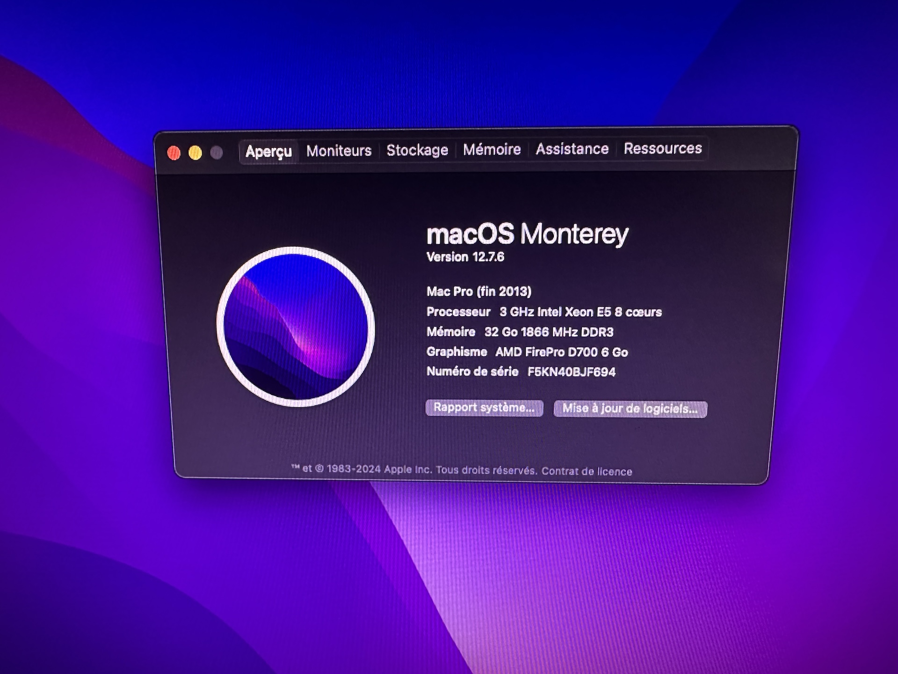Switch to the Aperçu tab
898x674 pixels.
[x=268, y=152]
